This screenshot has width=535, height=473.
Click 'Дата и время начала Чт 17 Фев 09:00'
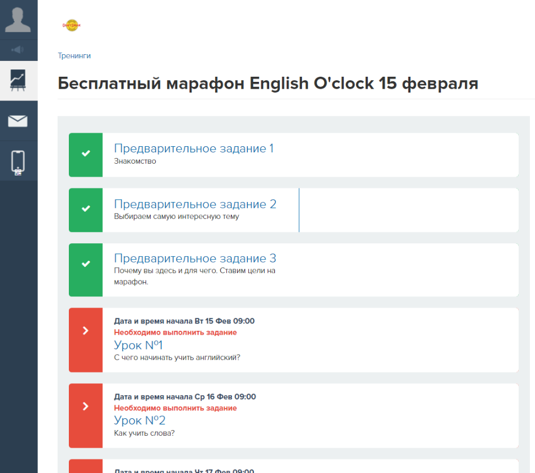click(x=184, y=471)
